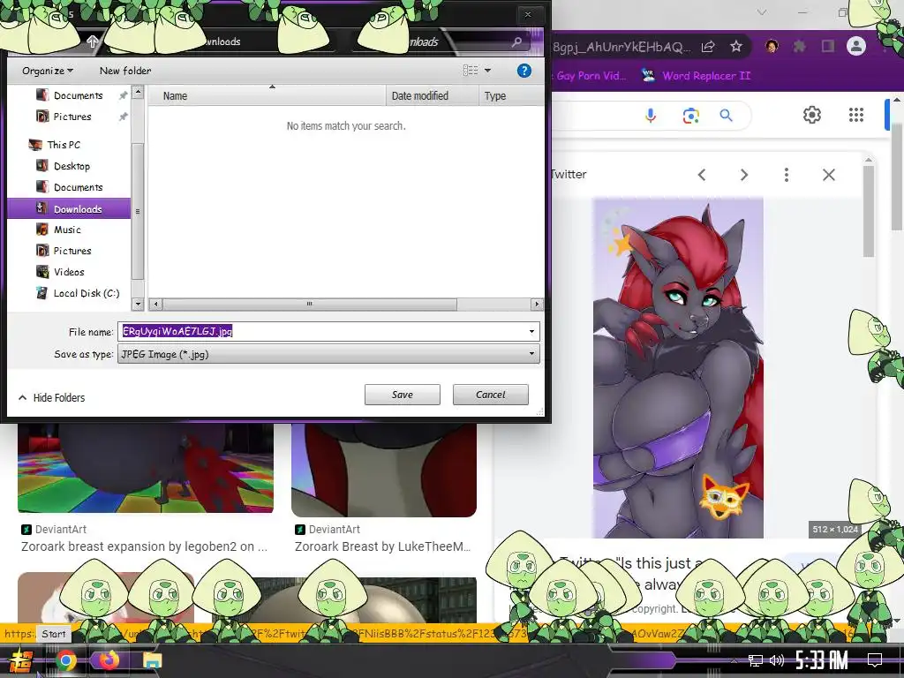
Task: Go to next image in preview
Action: [743, 175]
